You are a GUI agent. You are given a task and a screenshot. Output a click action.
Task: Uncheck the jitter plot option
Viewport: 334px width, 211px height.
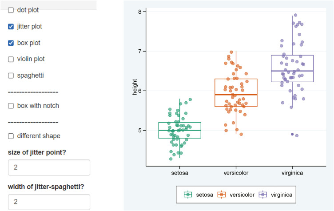(11, 27)
